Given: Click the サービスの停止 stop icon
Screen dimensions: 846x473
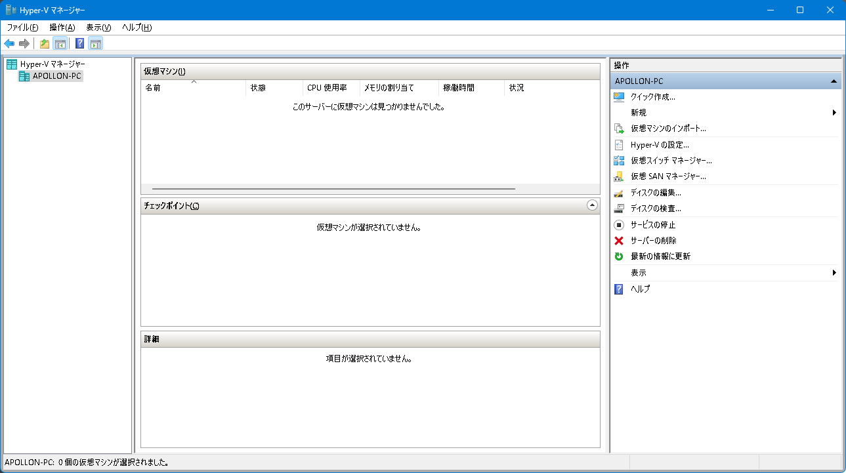Looking at the screenshot, I should [x=619, y=224].
